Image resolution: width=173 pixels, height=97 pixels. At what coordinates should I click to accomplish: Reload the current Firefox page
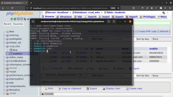pos(12,8)
